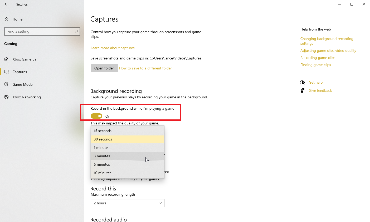Screen dimensions: 370x222
Task: Click the Captures sidebar icon
Action: pos(6,72)
